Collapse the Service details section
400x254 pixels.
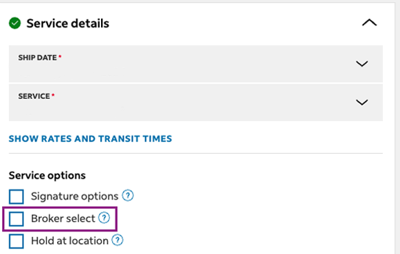[369, 23]
